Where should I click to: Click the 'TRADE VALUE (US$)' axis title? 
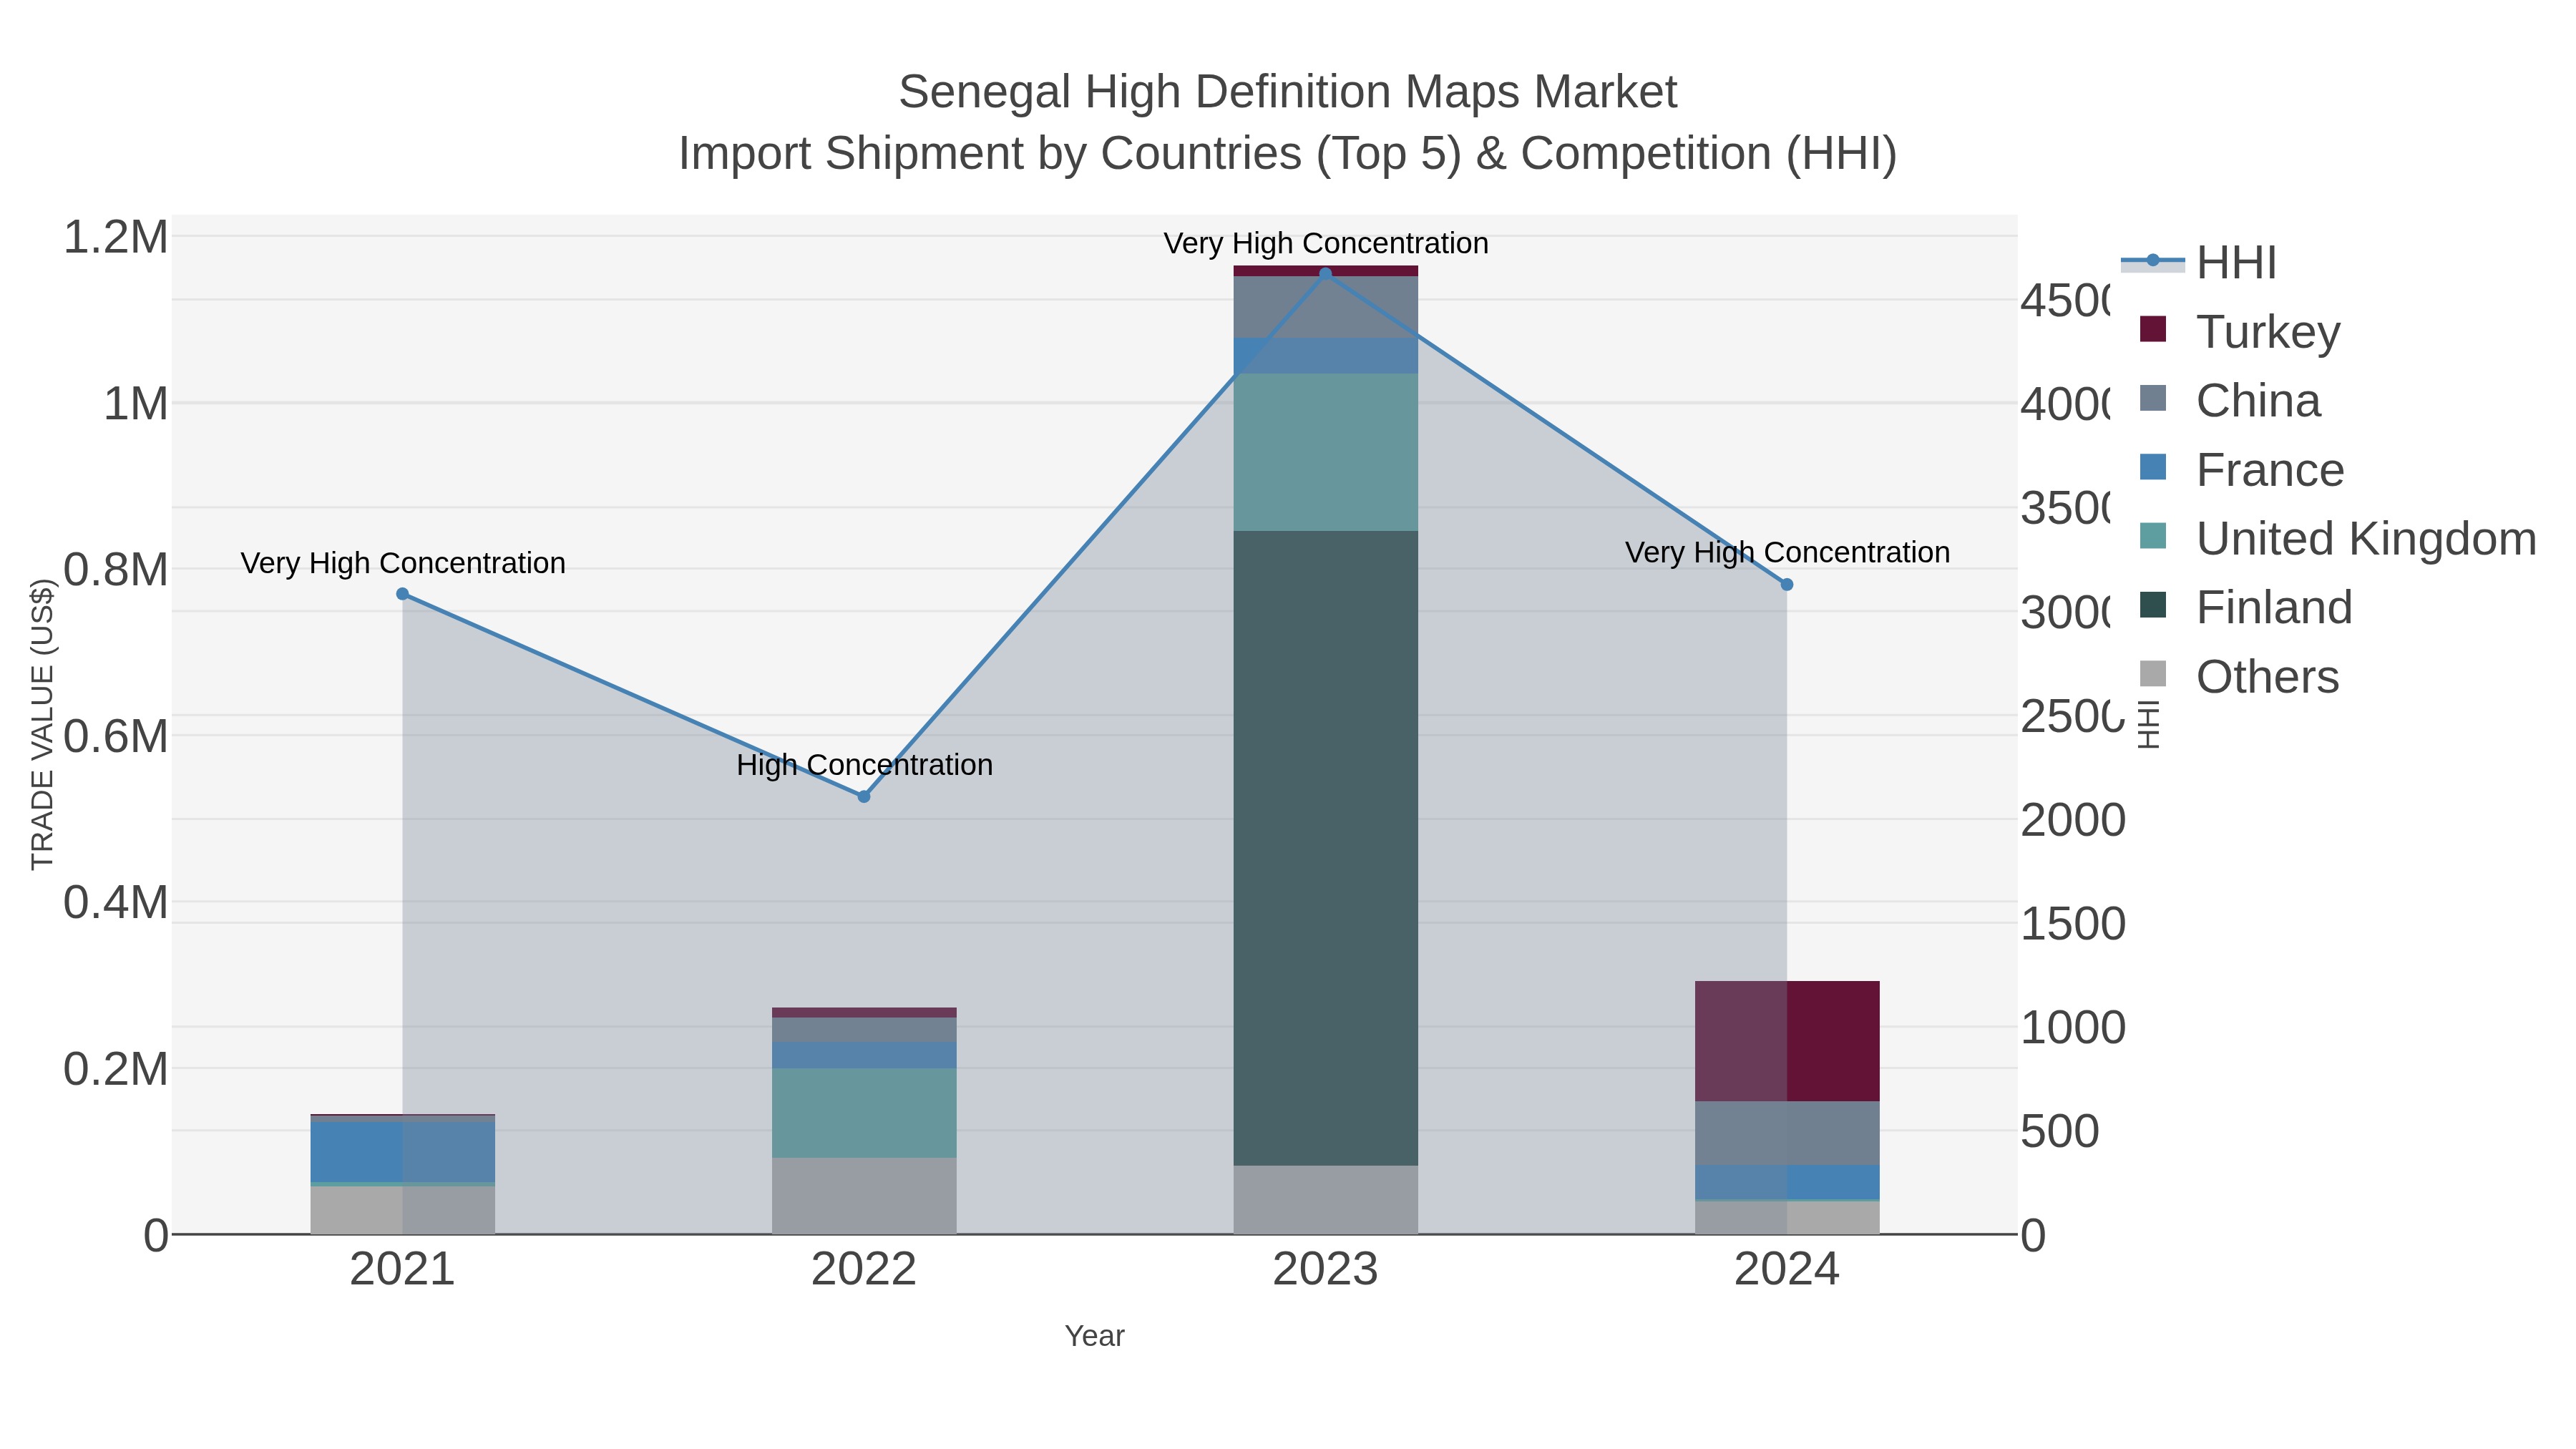[x=43, y=724]
